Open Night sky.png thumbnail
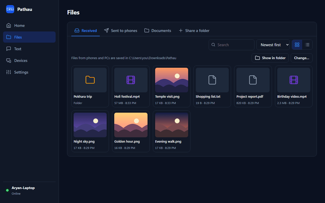Image resolution: width=325 pixels, height=203 pixels. pos(90,125)
